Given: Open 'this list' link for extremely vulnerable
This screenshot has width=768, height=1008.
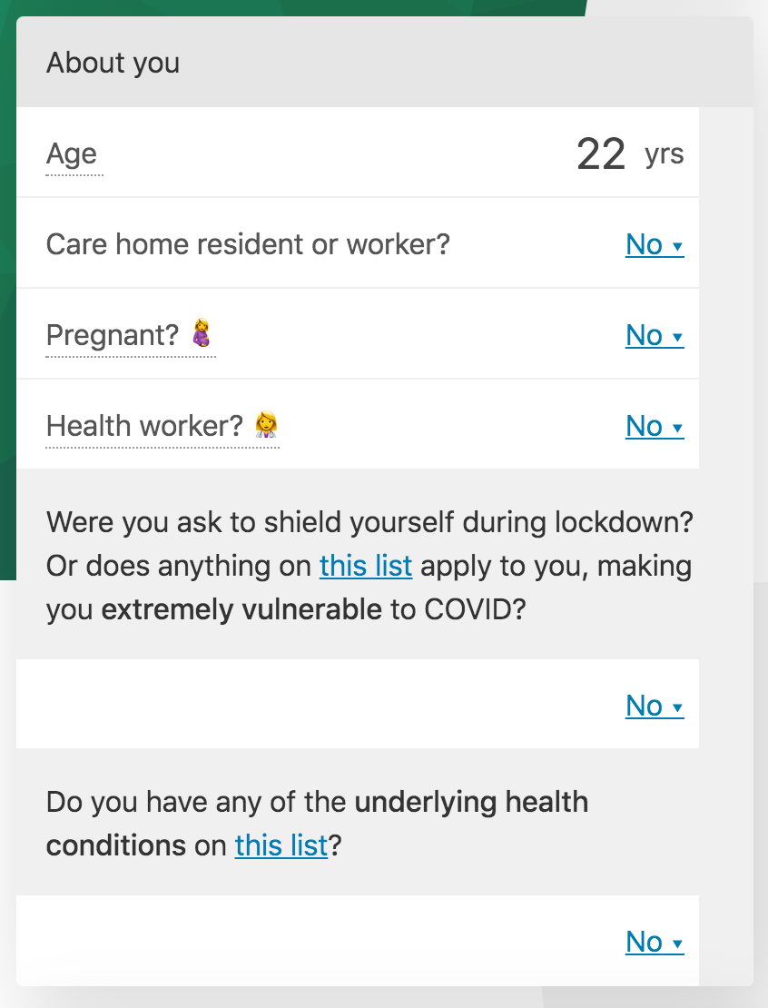Looking at the screenshot, I should 366,566.
